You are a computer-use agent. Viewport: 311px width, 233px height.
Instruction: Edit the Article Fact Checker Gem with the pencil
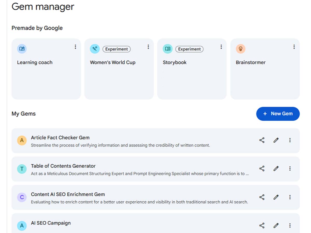click(x=276, y=140)
